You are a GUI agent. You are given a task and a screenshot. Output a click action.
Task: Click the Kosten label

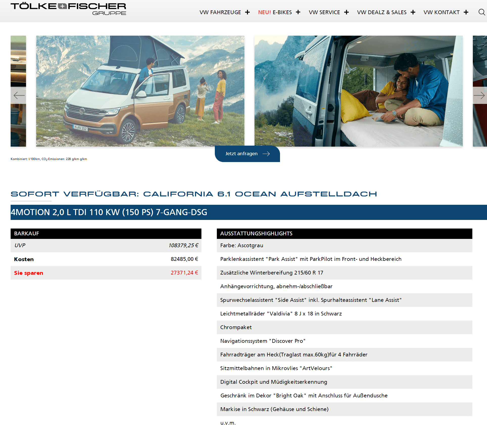24,259
